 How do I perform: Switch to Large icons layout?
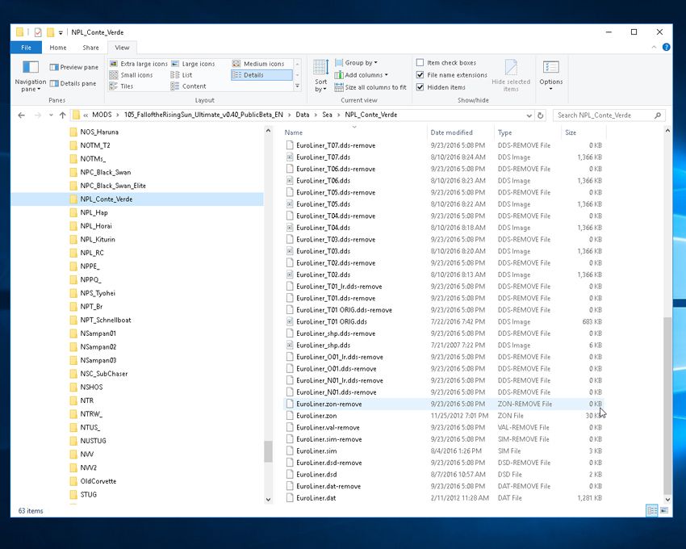[194, 64]
